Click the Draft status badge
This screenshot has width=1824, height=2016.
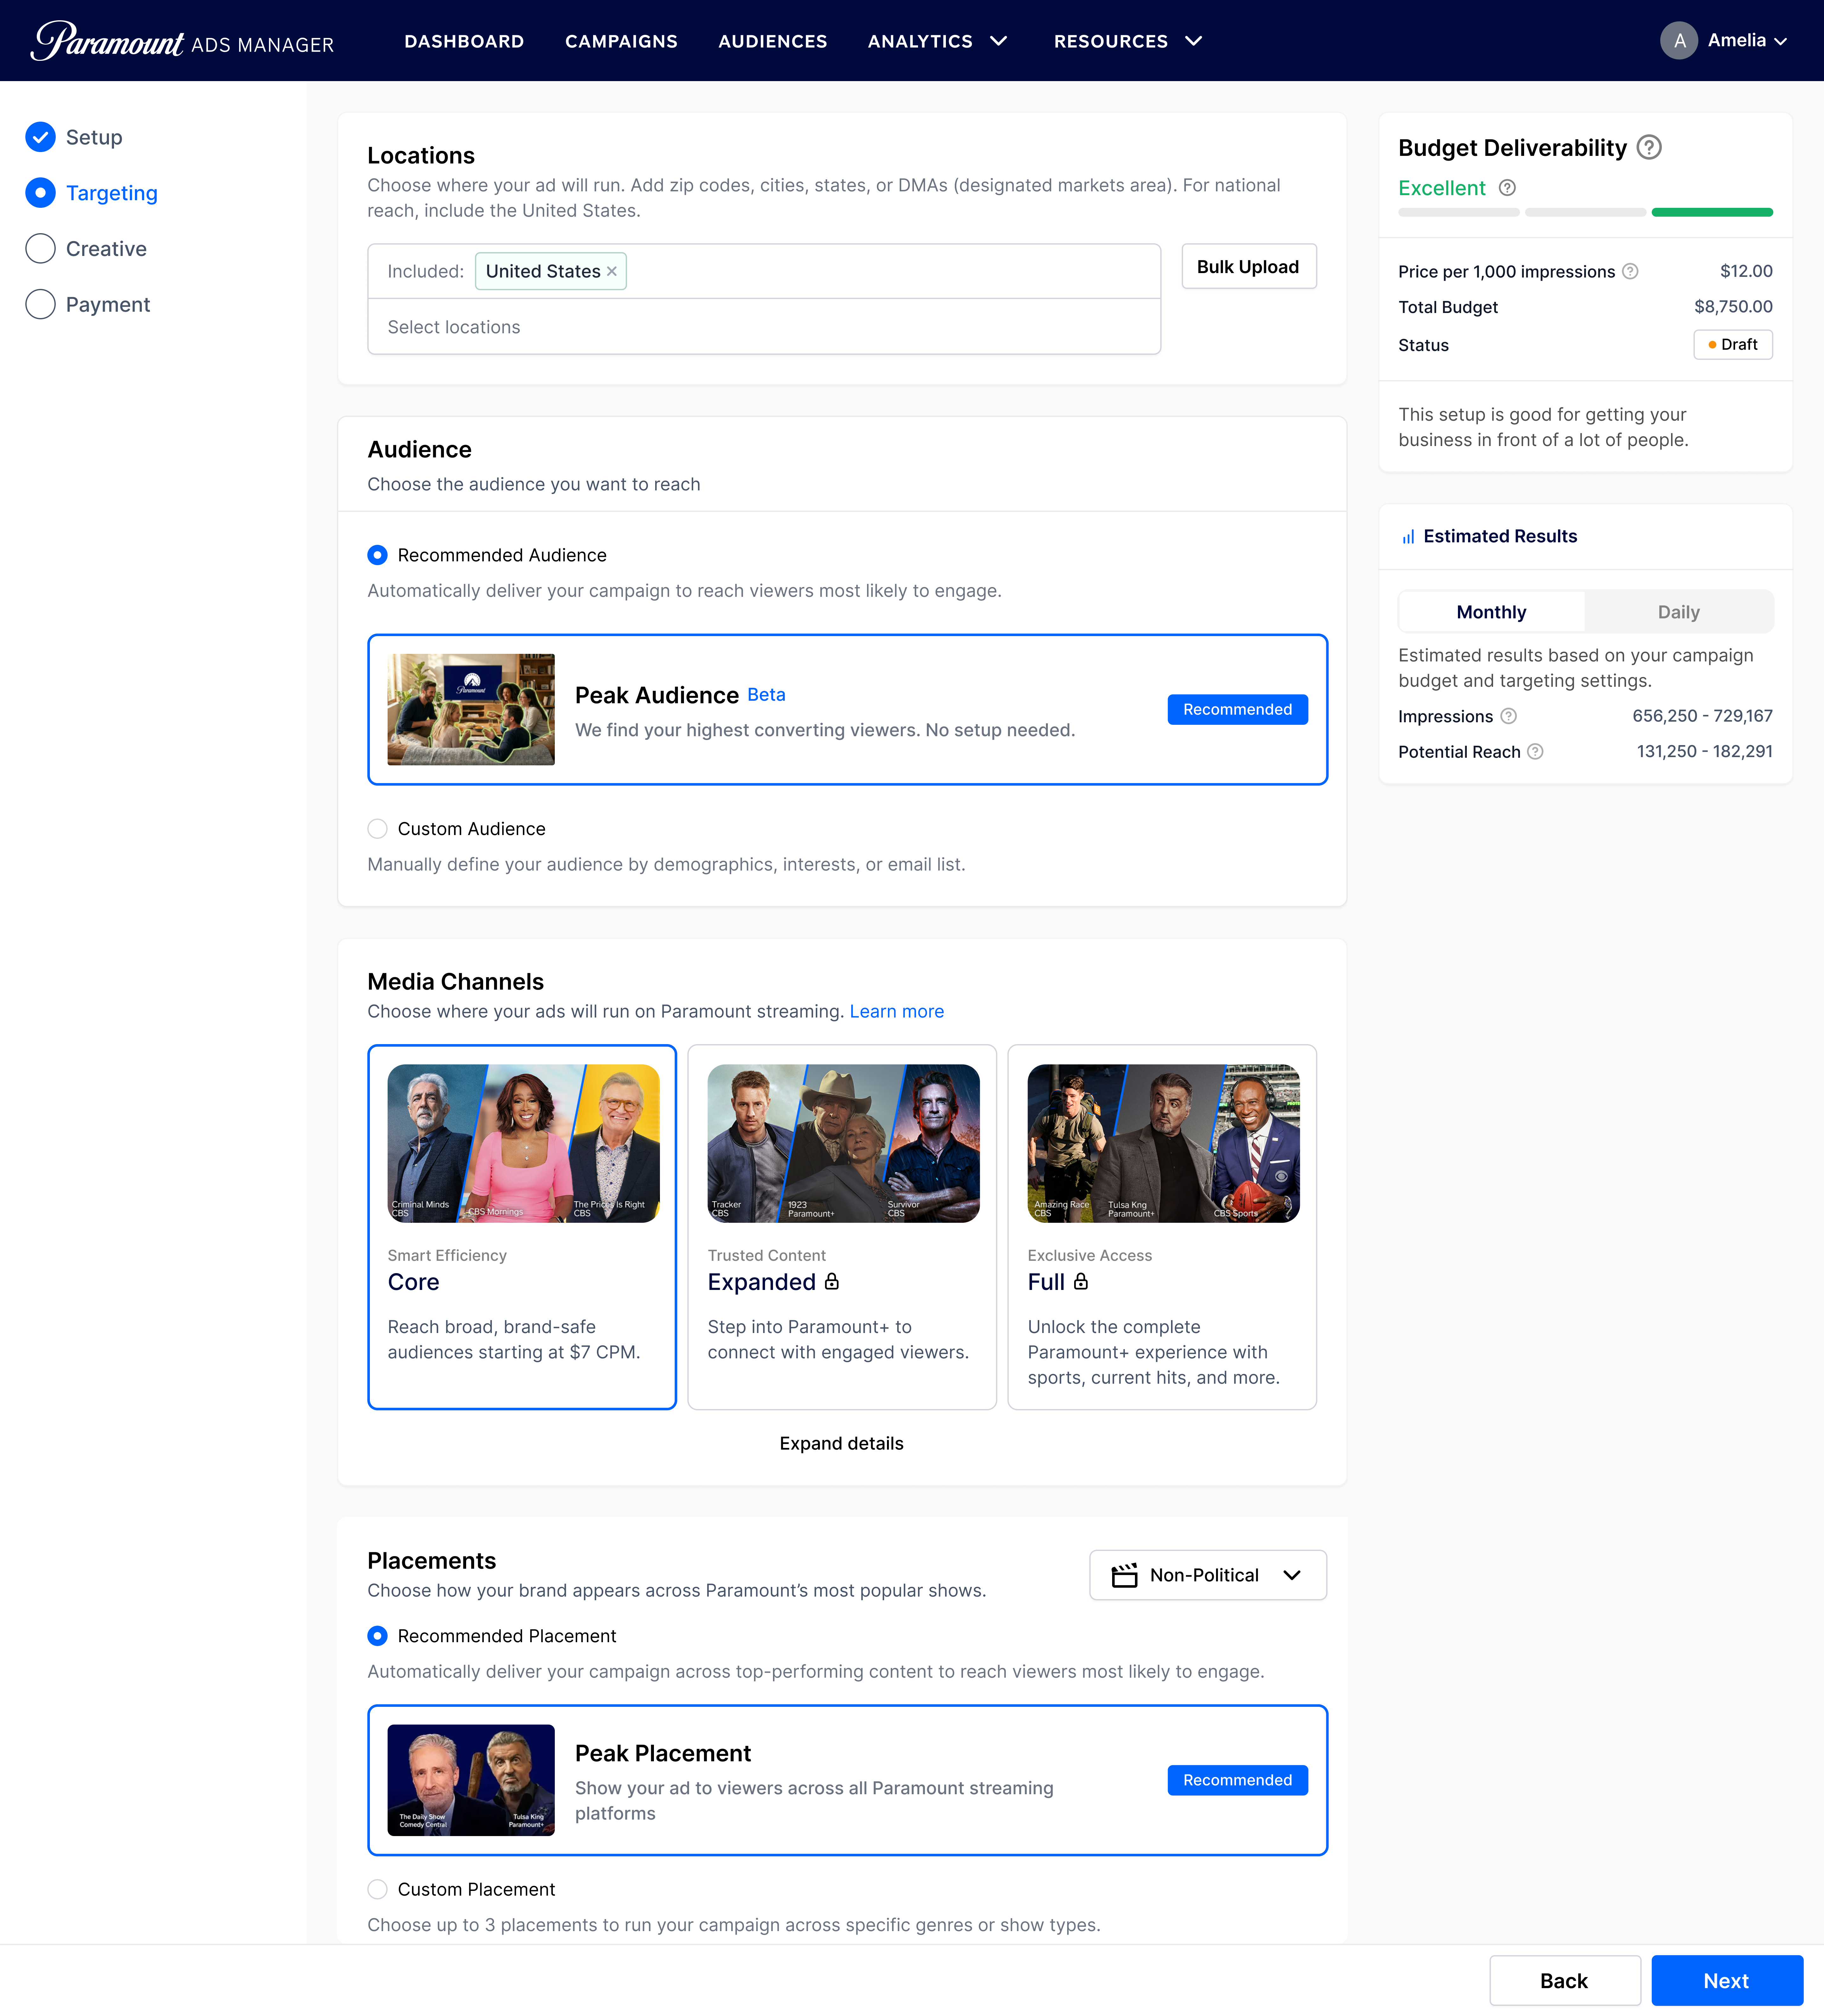(x=1733, y=345)
